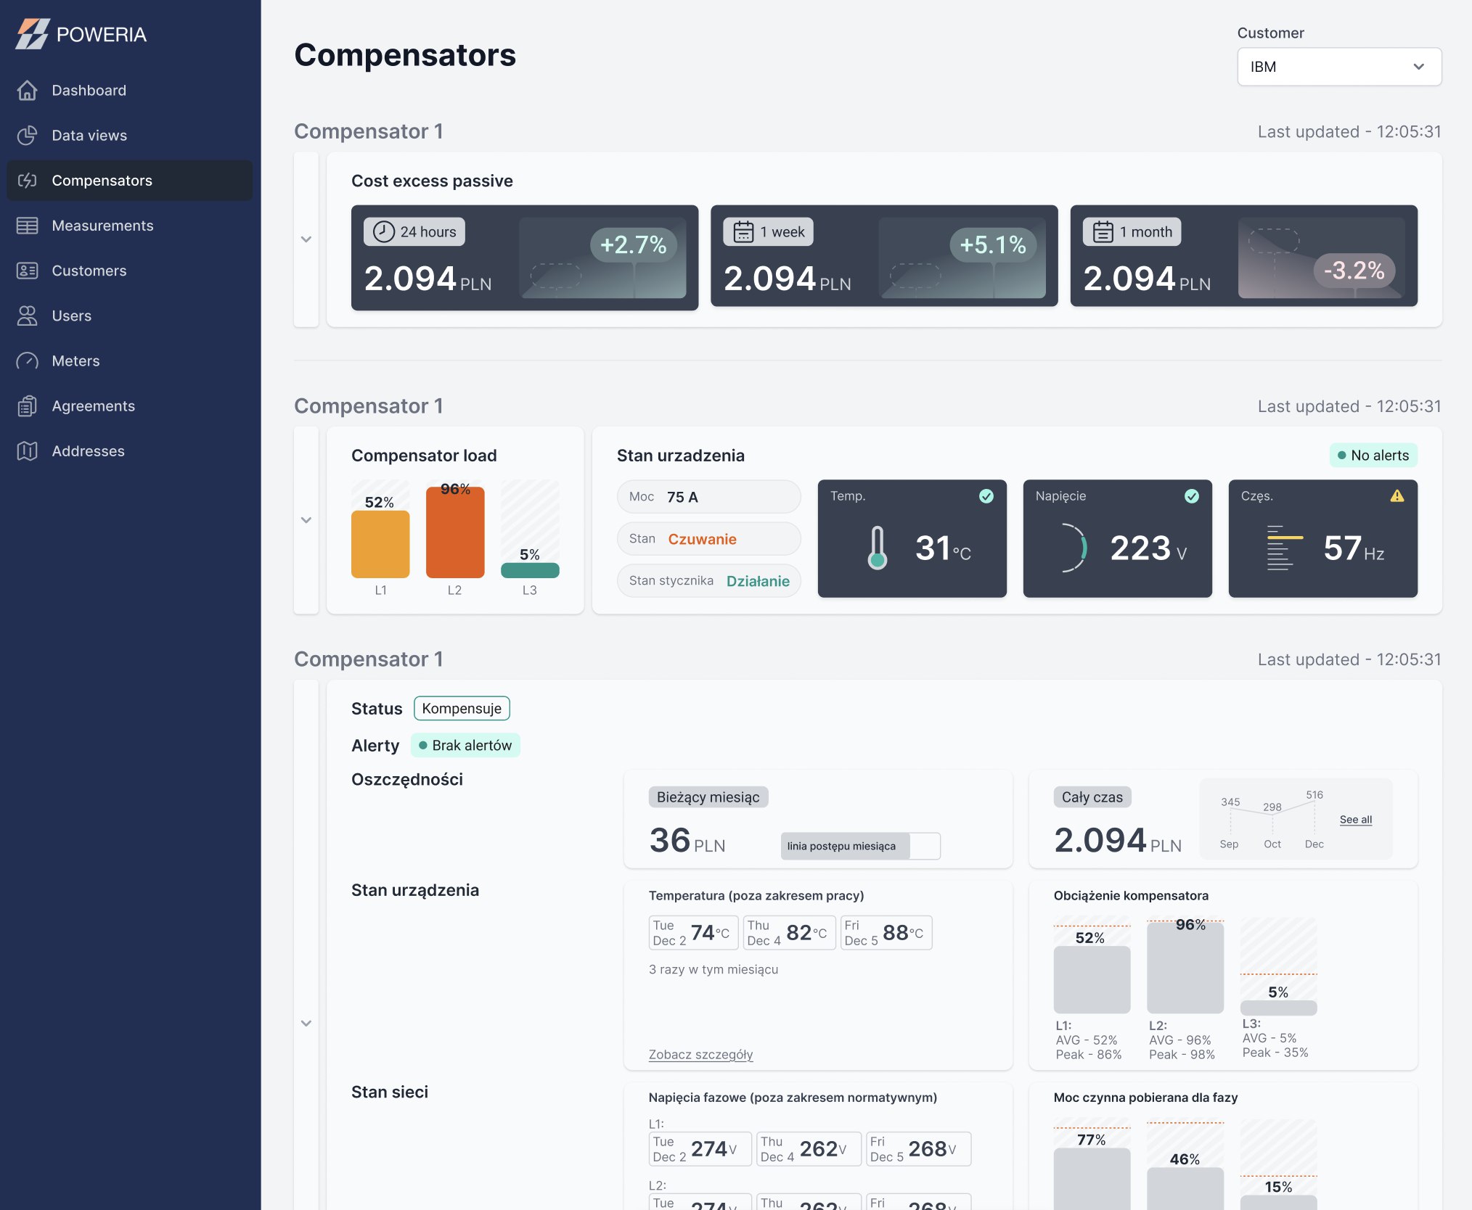Viewport: 1472px width, 1210px height.
Task: Open the Zobacz szczegóły link
Action: point(700,1055)
